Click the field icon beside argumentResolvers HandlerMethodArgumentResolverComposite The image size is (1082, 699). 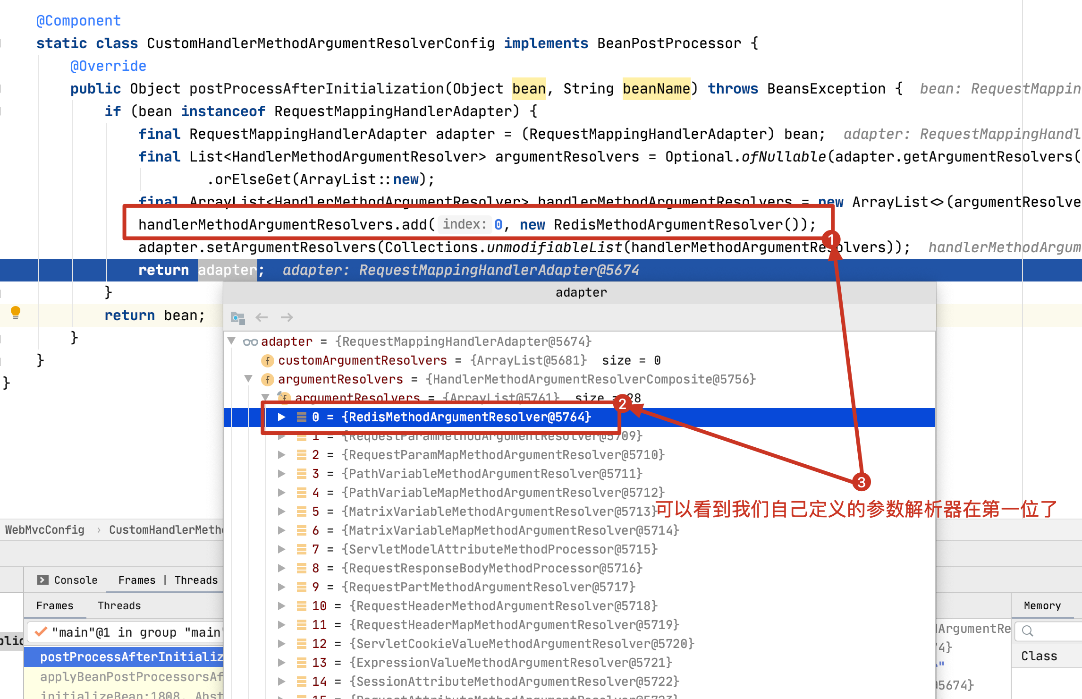pos(267,380)
